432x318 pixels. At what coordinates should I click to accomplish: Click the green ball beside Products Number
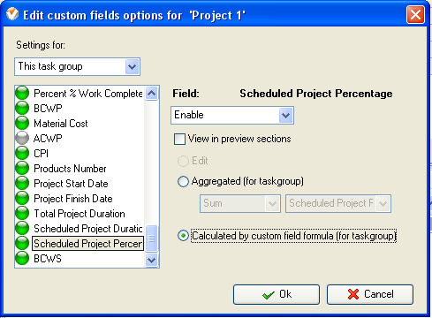tap(22, 168)
